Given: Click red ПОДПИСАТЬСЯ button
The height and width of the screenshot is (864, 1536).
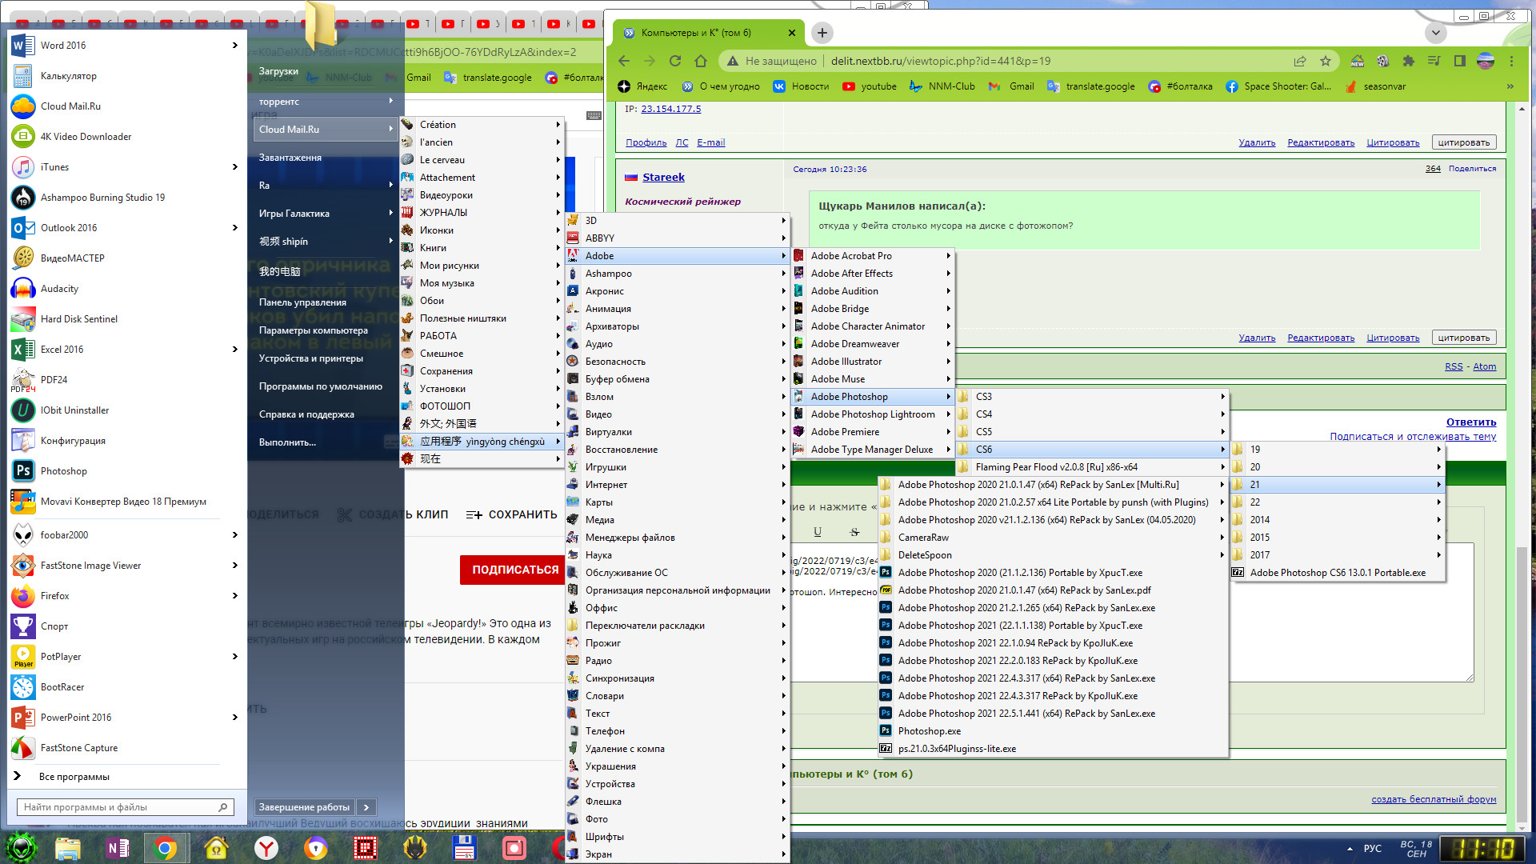Looking at the screenshot, I should (514, 570).
